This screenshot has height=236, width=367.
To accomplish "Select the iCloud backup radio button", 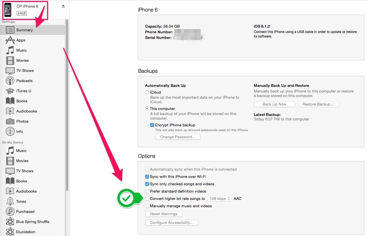I will [147, 92].
